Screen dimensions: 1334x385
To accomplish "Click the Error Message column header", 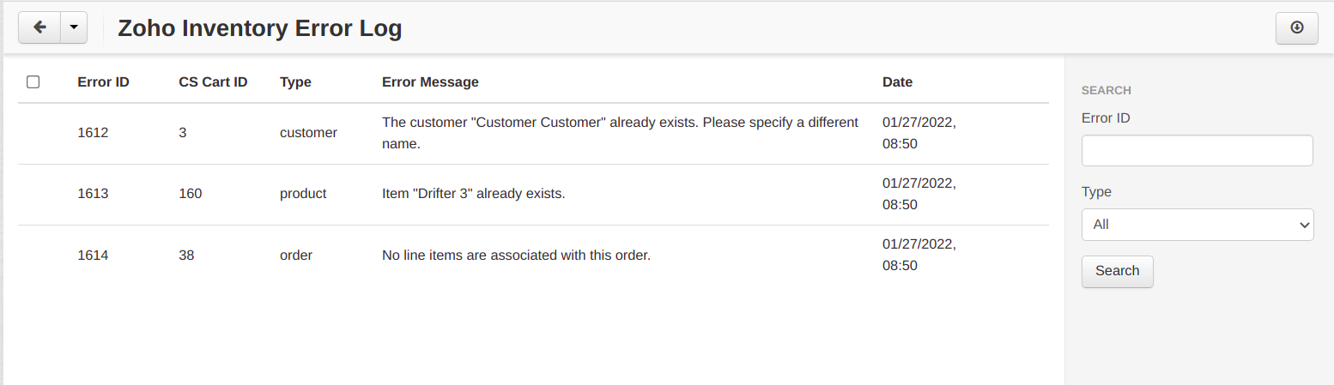I will coord(430,82).
